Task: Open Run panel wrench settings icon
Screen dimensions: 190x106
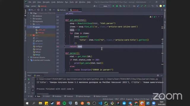Action: 29,83
